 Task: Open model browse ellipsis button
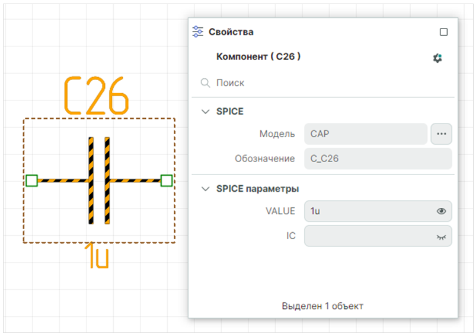pyautogui.click(x=441, y=134)
